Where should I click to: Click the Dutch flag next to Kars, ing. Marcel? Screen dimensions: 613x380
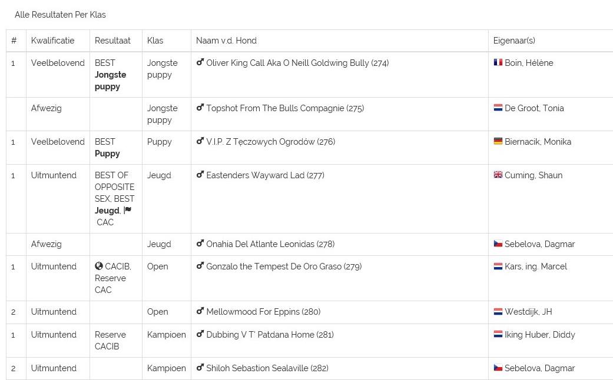click(498, 266)
